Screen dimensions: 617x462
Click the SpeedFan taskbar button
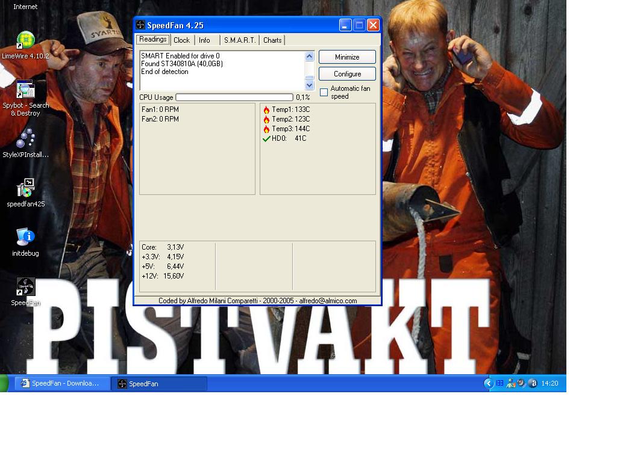159,384
